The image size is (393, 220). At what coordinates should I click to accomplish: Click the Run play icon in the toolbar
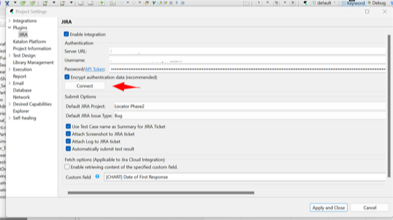point(259,3)
